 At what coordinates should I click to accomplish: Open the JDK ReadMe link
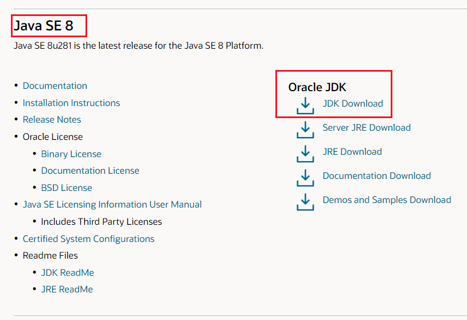[68, 273]
